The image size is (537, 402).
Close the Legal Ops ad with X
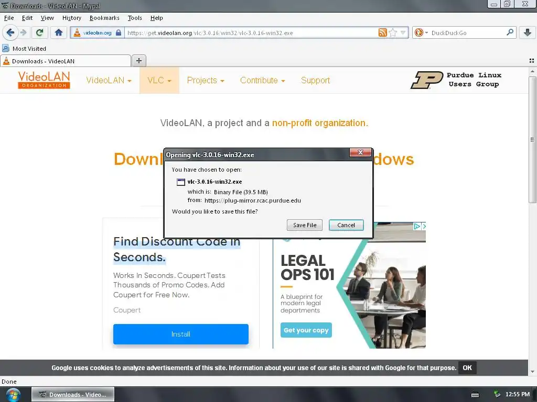click(424, 226)
